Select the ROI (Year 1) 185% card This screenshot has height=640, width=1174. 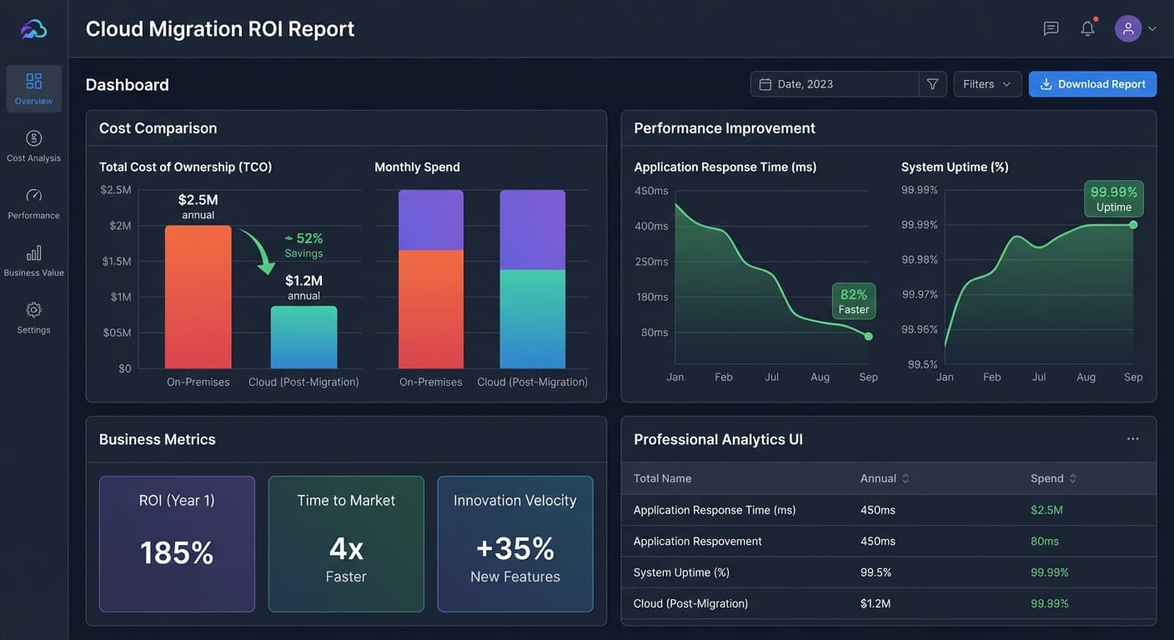pos(177,544)
